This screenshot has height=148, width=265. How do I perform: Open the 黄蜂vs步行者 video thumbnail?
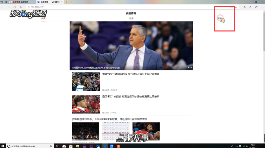pos(86,82)
